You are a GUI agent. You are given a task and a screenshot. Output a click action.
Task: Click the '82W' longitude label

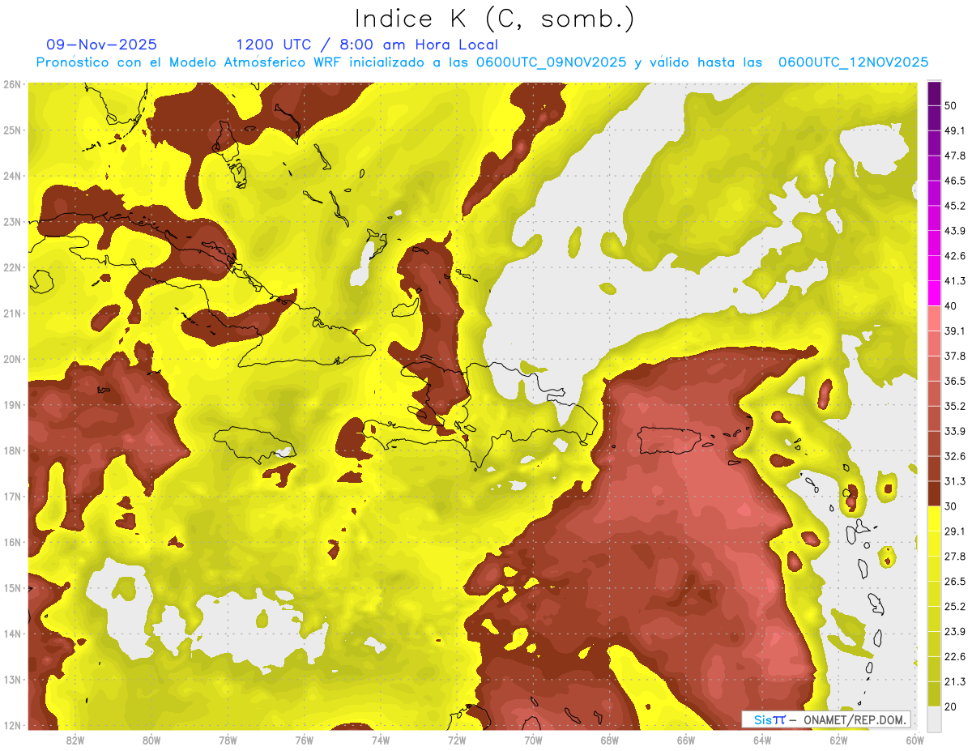pyautogui.click(x=75, y=740)
